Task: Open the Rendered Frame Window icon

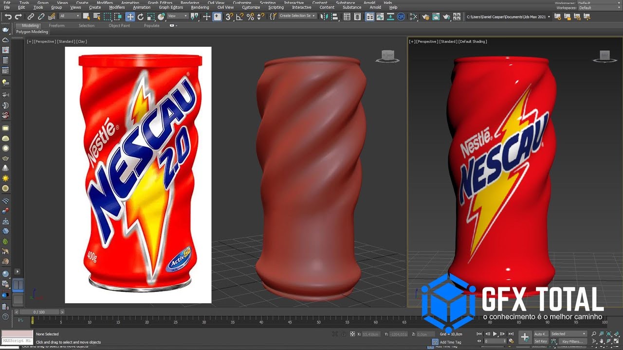Action: [x=436, y=16]
